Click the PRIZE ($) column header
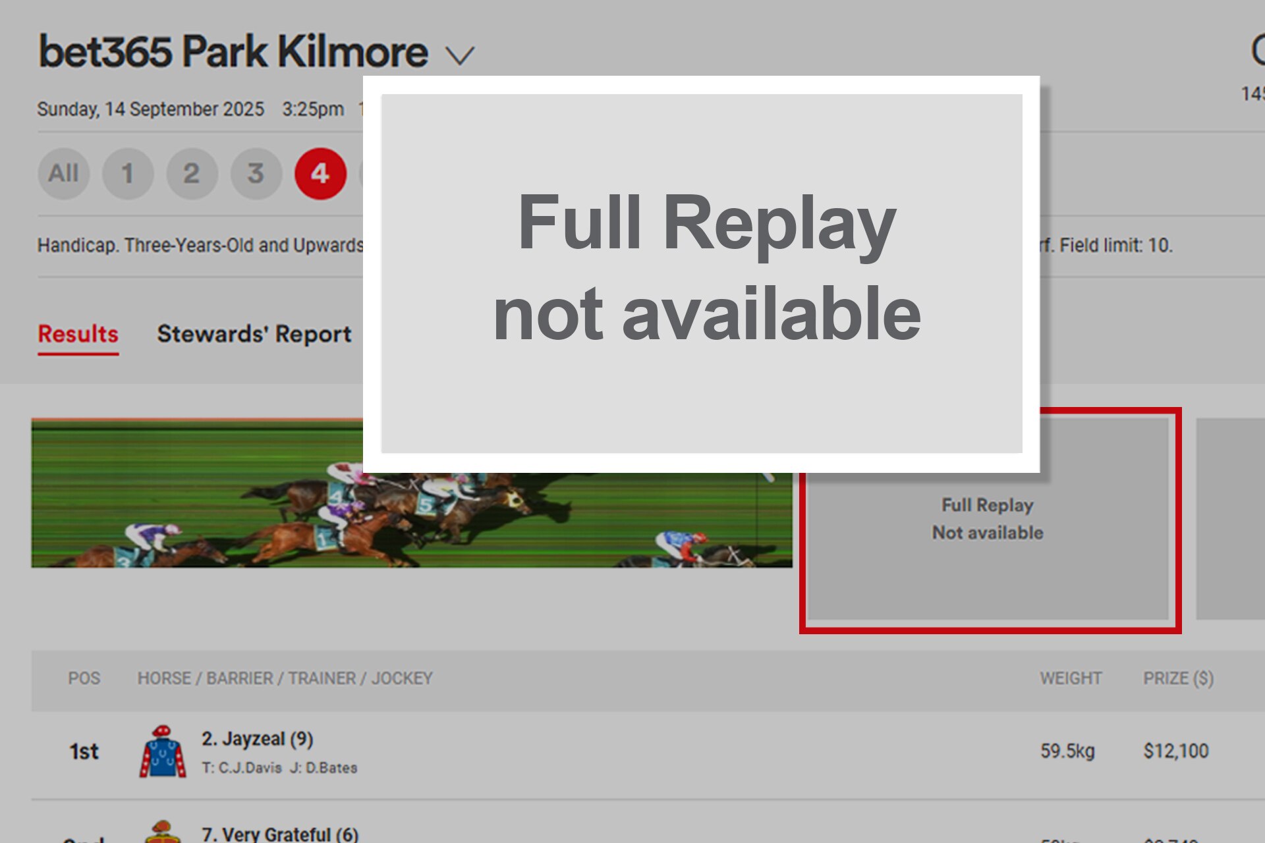Image resolution: width=1265 pixels, height=843 pixels. [1178, 678]
